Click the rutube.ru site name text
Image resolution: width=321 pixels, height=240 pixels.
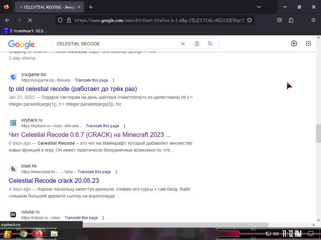[30, 212]
